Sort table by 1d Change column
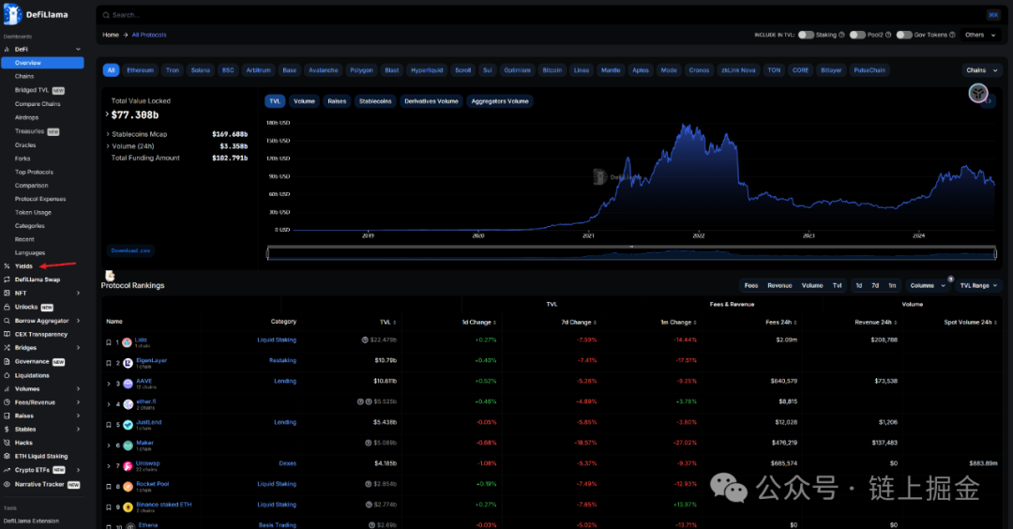The image size is (1013, 529). pyautogui.click(x=478, y=322)
